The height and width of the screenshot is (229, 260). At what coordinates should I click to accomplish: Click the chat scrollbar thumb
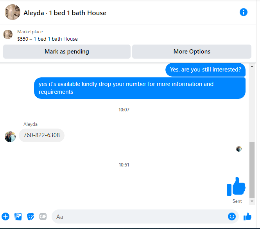pyautogui.click(x=252, y=170)
